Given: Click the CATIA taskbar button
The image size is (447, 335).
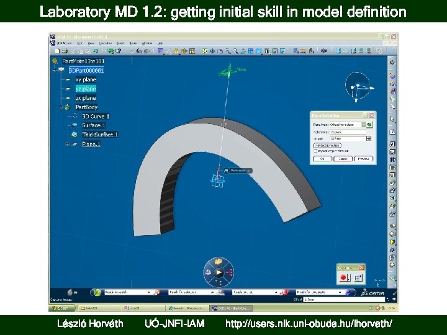Looking at the screenshot, I should pyautogui.click(x=231, y=308).
